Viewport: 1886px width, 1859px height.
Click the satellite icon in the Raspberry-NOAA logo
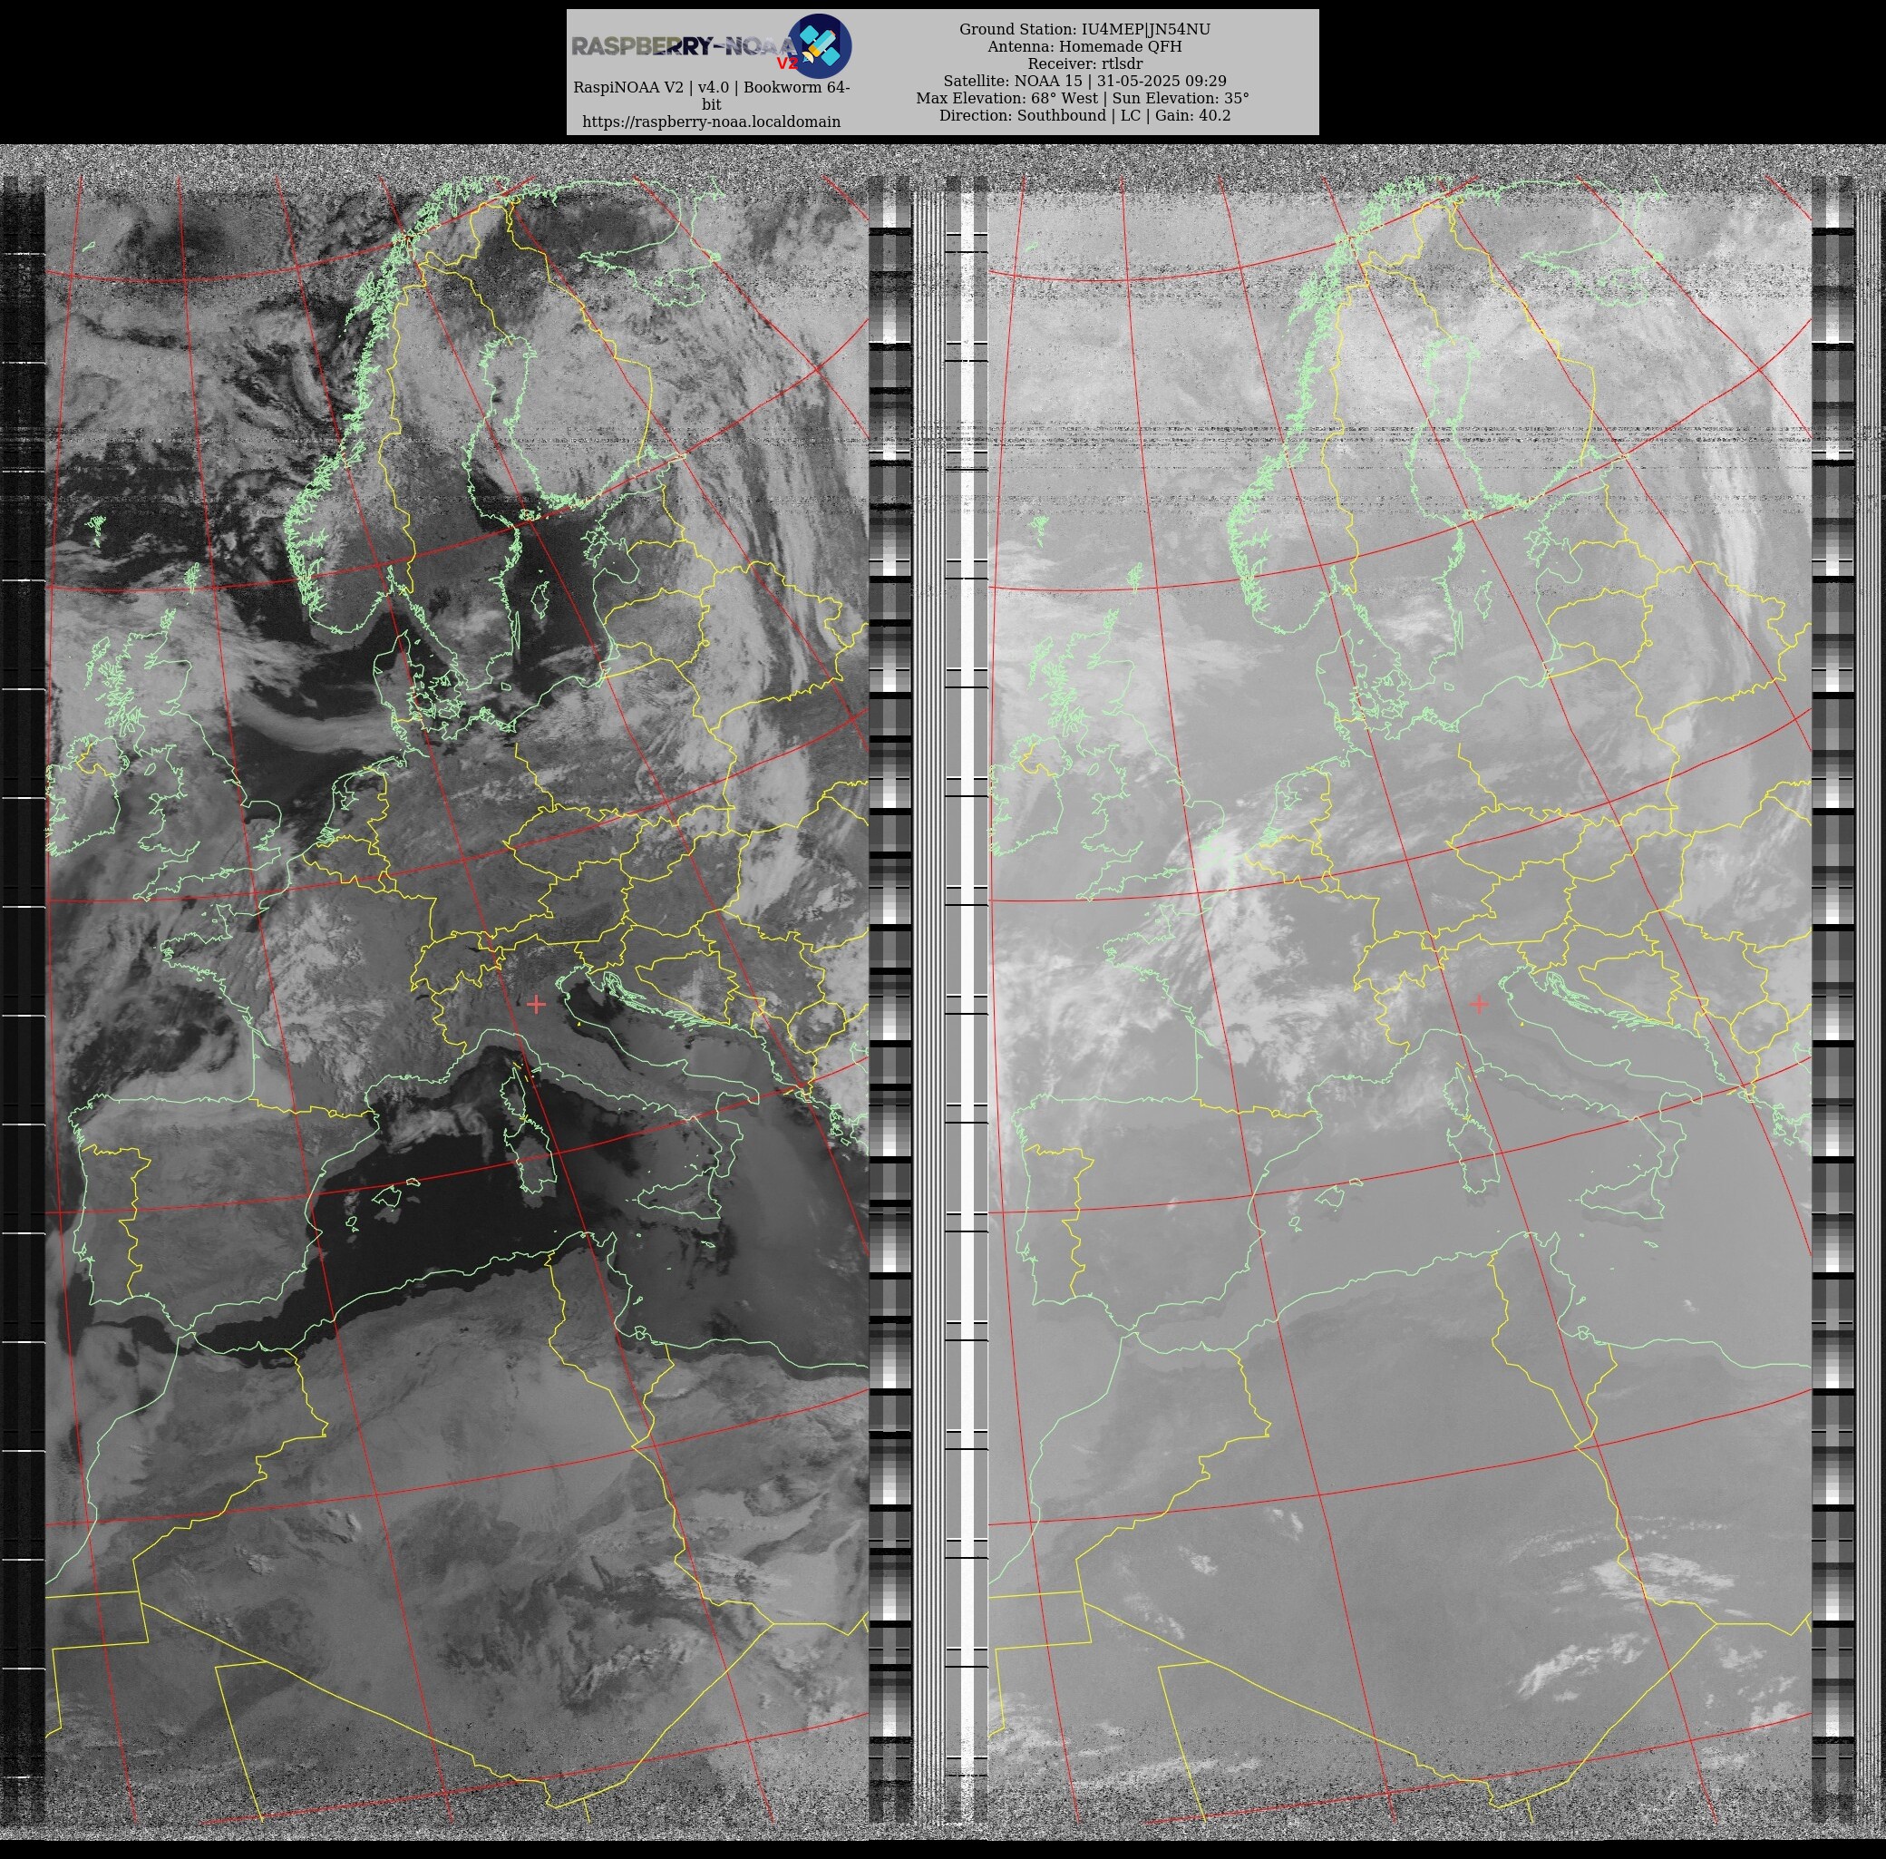tap(819, 46)
